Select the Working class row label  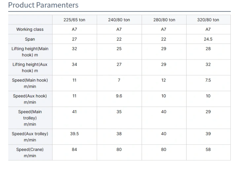pos(30,29)
